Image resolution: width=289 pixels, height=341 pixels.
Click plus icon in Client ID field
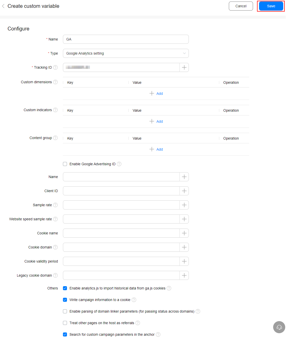(x=184, y=191)
